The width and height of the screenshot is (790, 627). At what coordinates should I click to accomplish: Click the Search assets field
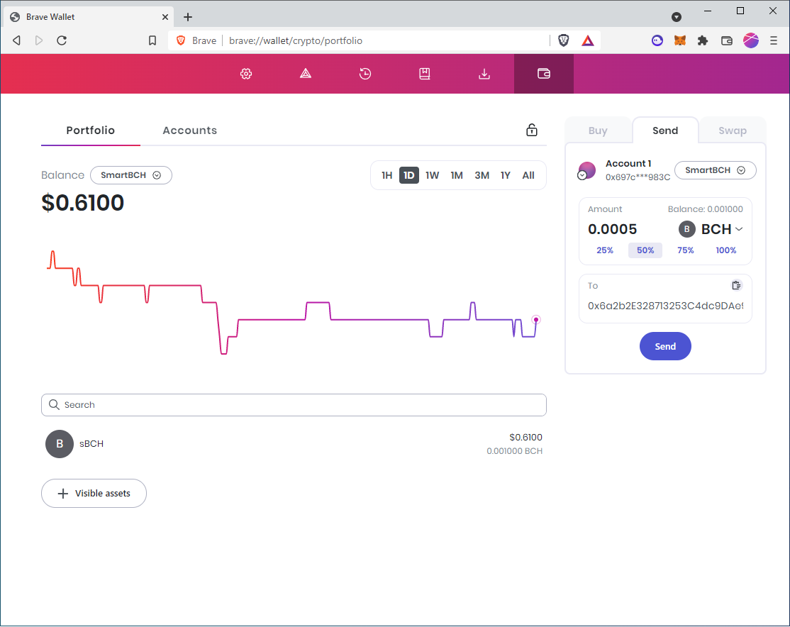pyautogui.click(x=294, y=405)
